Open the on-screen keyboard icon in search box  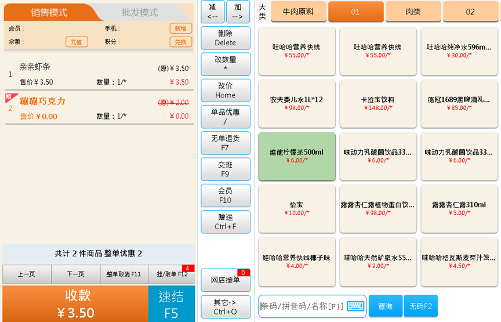[x=355, y=306]
